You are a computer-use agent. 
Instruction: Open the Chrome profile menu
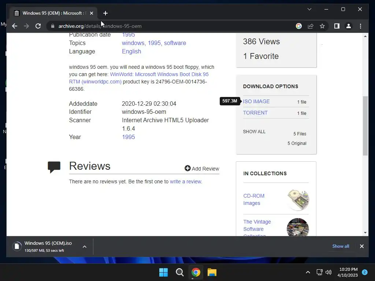click(349, 26)
